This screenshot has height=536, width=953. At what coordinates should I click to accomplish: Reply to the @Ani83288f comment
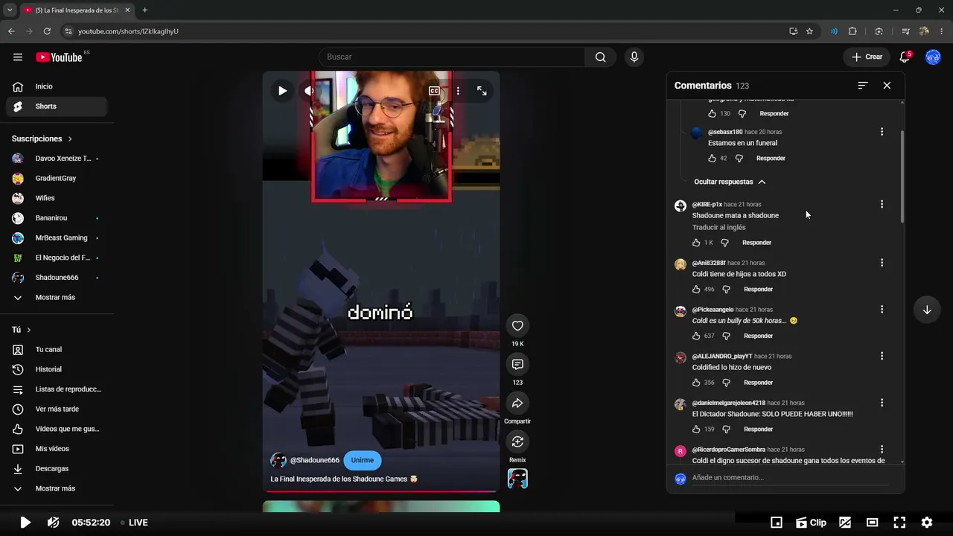(758, 290)
